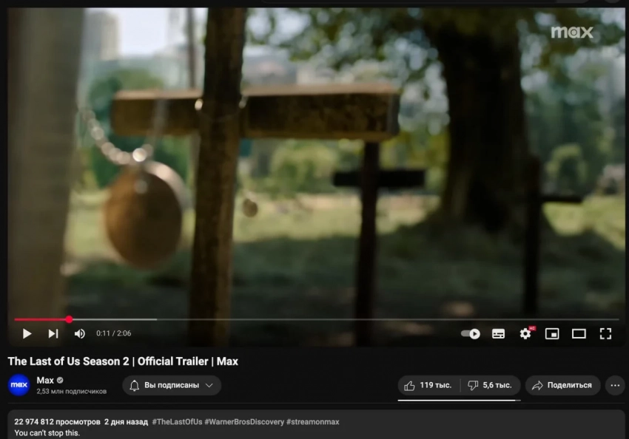Open the HD settings gear
This screenshot has width=629, height=439.
point(525,333)
